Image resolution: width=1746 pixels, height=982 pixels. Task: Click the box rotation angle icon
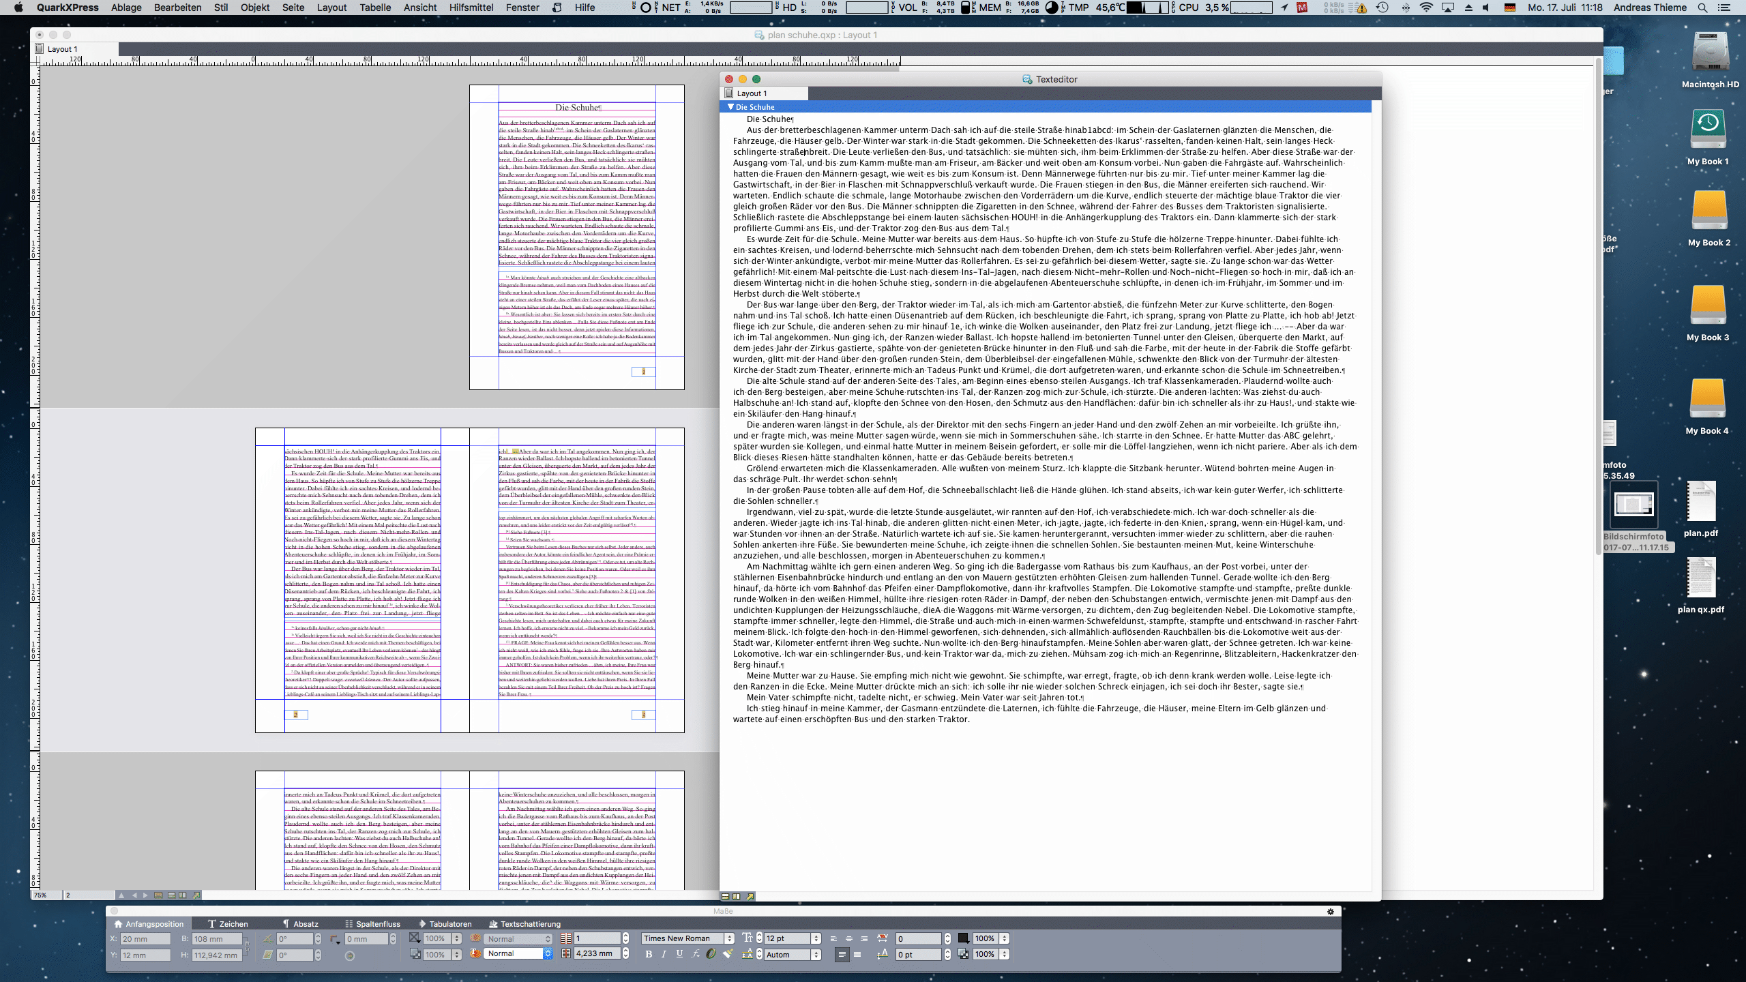tap(268, 939)
